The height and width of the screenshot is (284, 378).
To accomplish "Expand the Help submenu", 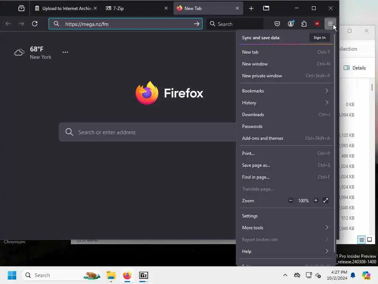I will tap(286, 251).
